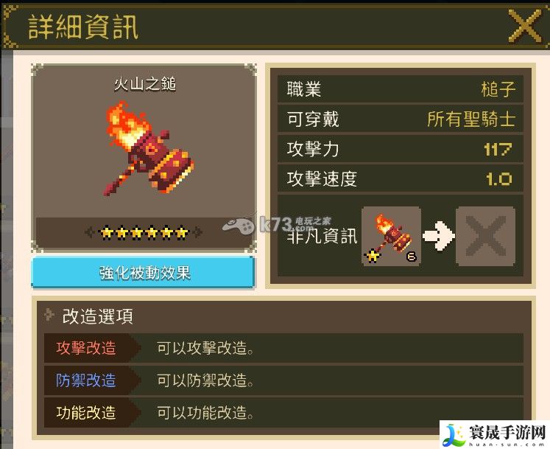Viewport: 550px width, 449px height.
Task: Select the 火山之鎚 hammer thumbnail in 非凡資訊
Action: click(391, 236)
